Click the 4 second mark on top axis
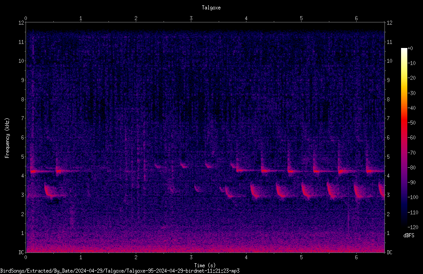Image resolution: width=423 pixels, height=274 pixels. (246, 18)
